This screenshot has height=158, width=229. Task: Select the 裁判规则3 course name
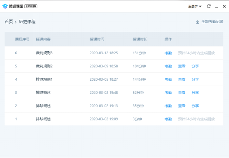coord(44,53)
